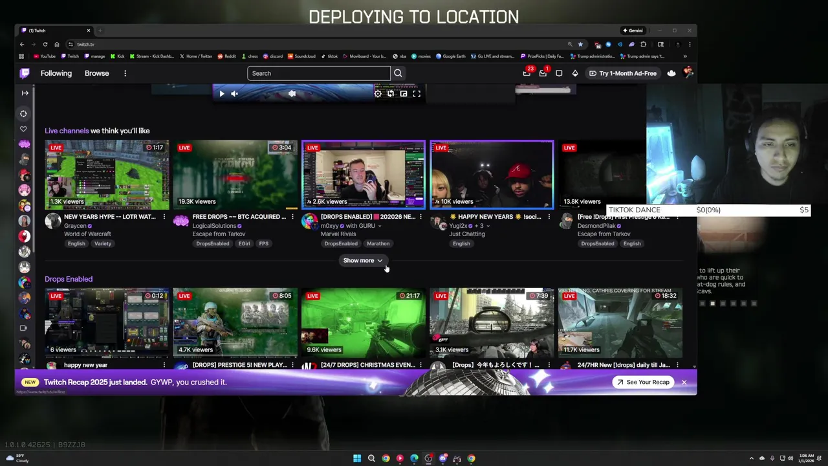
Task: Open the LogicalSolutions channel link
Action: click(214, 226)
